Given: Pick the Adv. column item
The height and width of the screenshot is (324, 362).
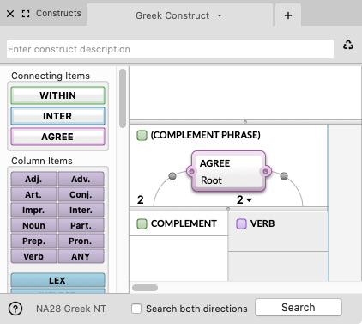Looking at the screenshot, I should 81,179.
